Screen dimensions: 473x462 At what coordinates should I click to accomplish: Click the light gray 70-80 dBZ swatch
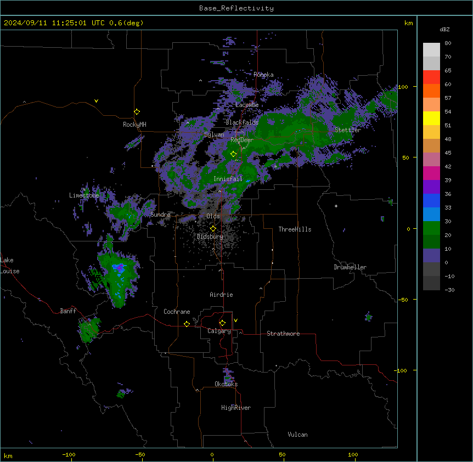(431, 50)
